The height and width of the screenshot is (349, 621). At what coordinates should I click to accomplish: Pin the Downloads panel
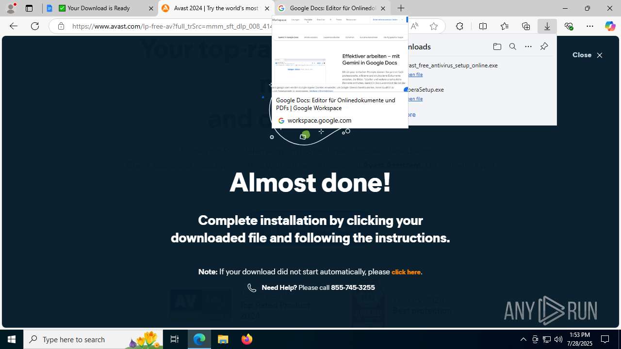pyautogui.click(x=544, y=47)
